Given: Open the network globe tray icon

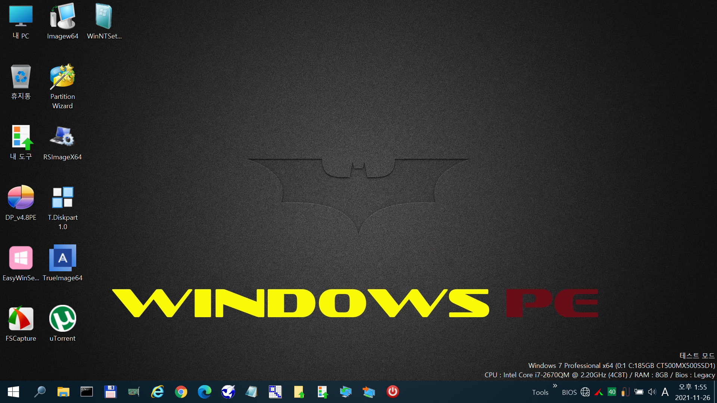Looking at the screenshot, I should click(x=585, y=392).
